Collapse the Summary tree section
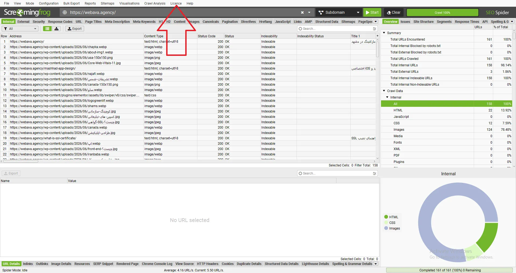Viewport: 516px width, 273px height. tap(384, 33)
